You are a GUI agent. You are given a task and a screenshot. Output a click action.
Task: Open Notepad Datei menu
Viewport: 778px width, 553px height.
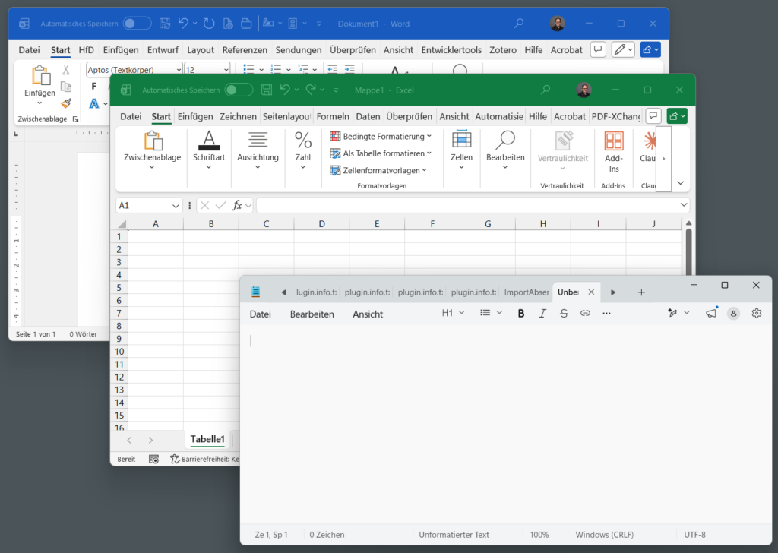261,314
